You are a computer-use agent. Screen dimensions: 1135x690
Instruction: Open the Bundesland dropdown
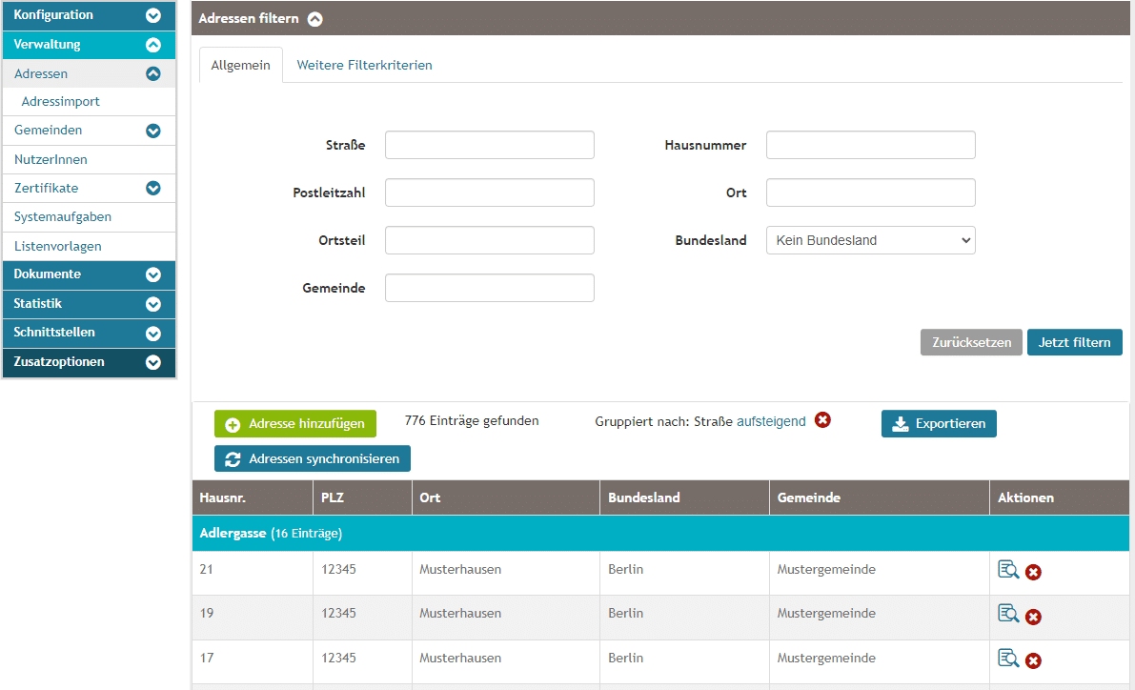870,240
